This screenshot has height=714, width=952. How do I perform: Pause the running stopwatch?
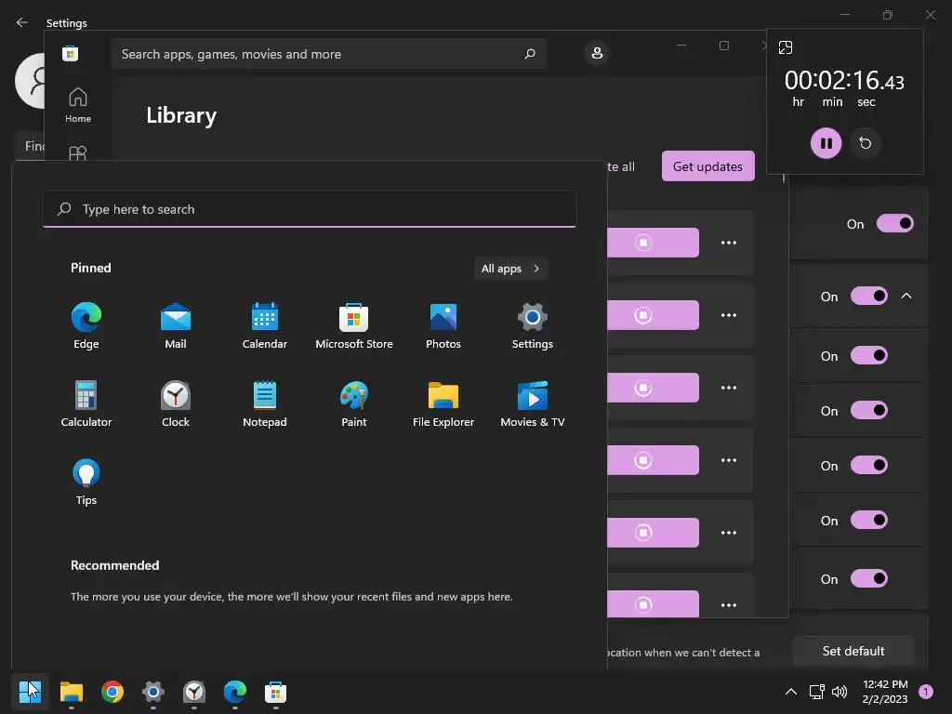coord(826,143)
